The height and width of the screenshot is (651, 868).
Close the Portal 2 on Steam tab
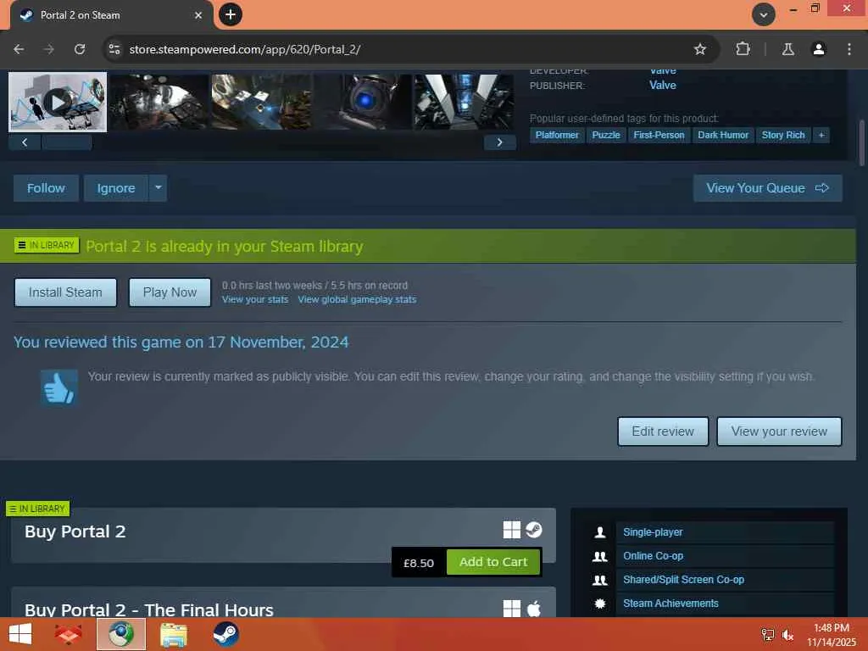pos(198,15)
